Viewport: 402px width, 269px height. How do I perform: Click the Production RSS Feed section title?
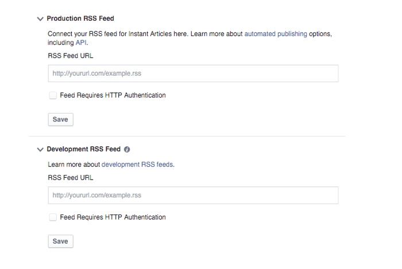[x=80, y=18]
